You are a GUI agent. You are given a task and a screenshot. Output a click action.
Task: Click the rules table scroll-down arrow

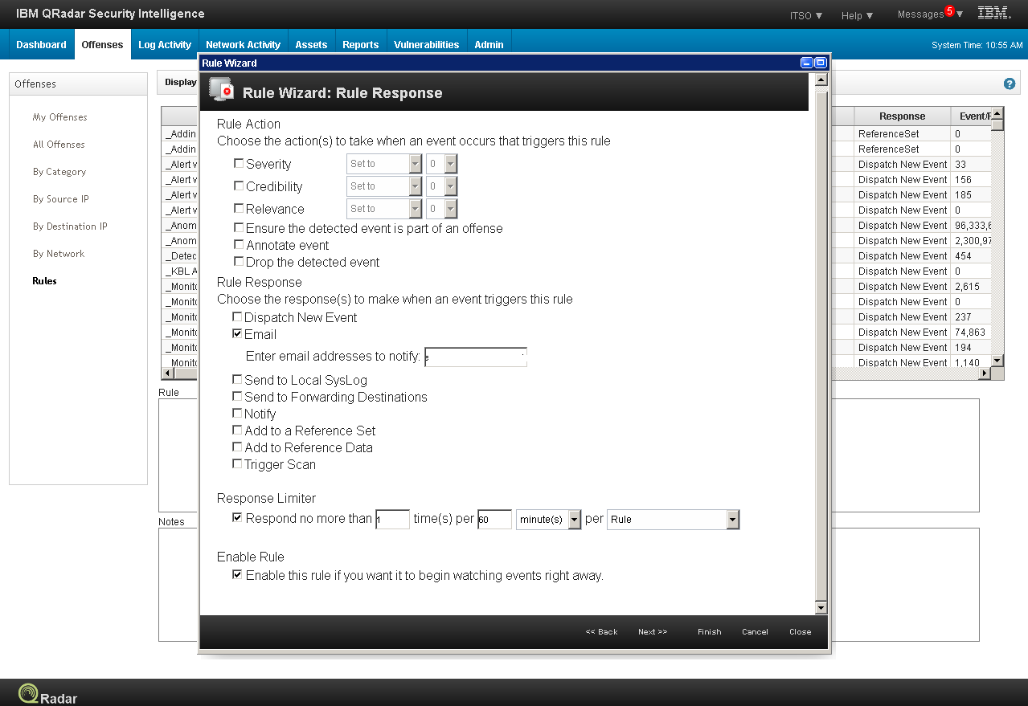pyautogui.click(x=997, y=361)
